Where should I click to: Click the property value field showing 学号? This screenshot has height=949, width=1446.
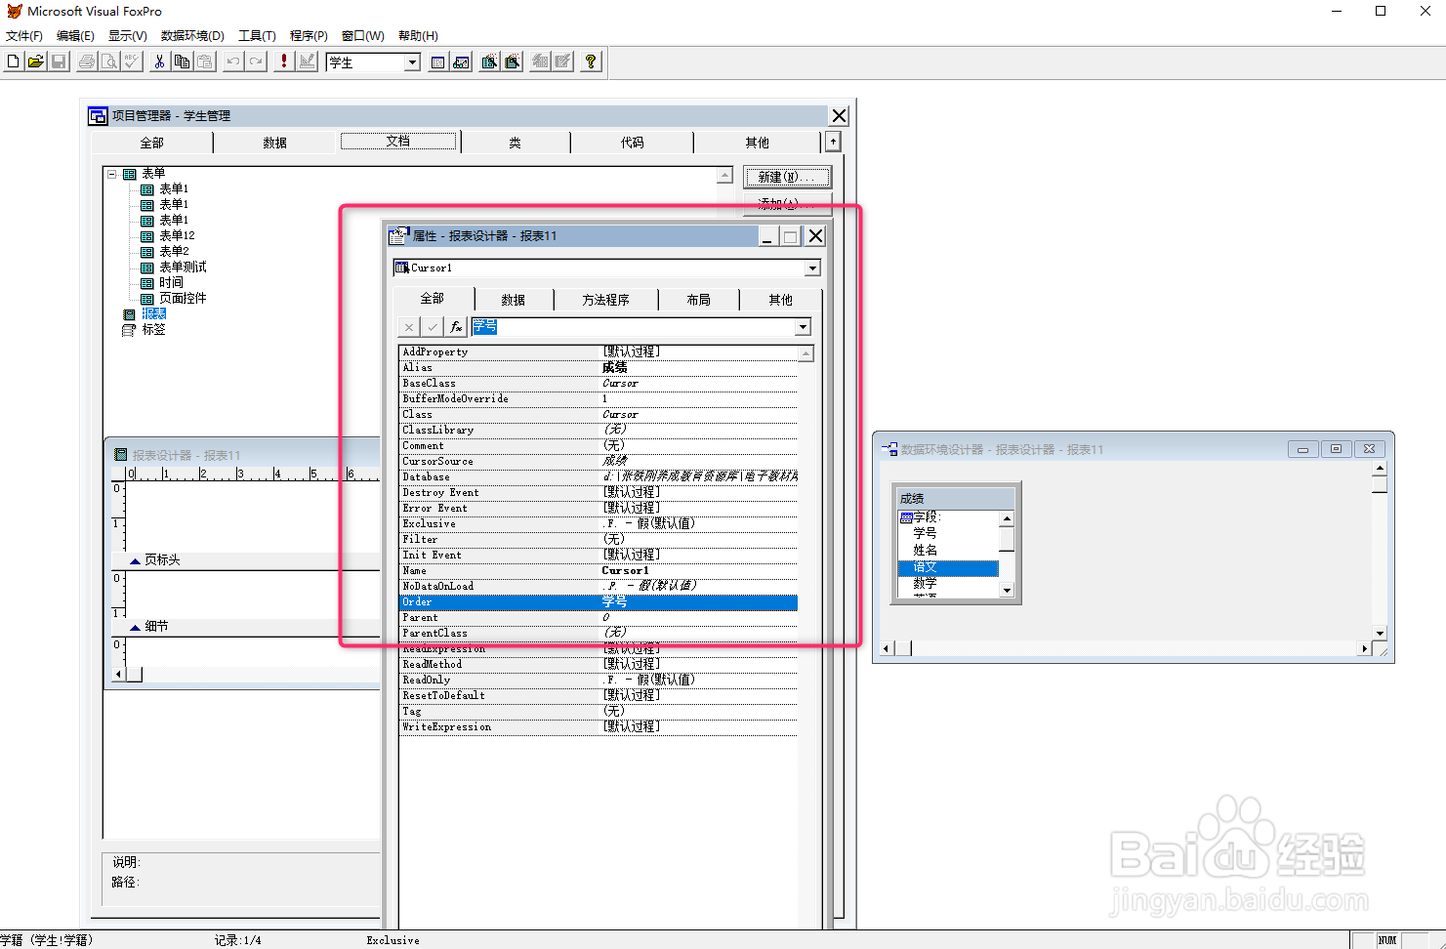pyautogui.click(x=633, y=327)
